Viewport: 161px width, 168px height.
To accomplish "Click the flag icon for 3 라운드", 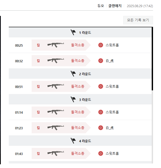I will [73, 99].
